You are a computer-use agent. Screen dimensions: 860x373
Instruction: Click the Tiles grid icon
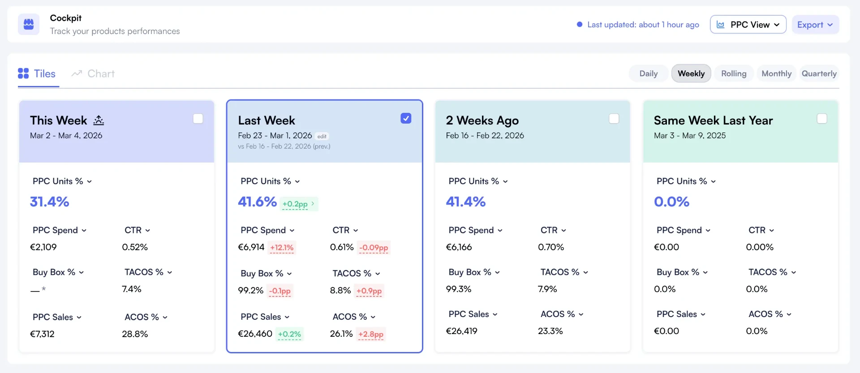click(23, 73)
